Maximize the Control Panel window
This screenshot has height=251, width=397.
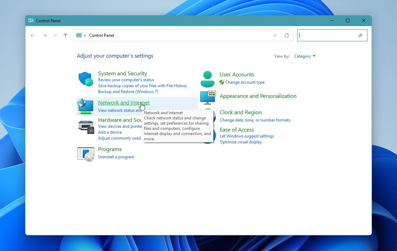click(348, 20)
